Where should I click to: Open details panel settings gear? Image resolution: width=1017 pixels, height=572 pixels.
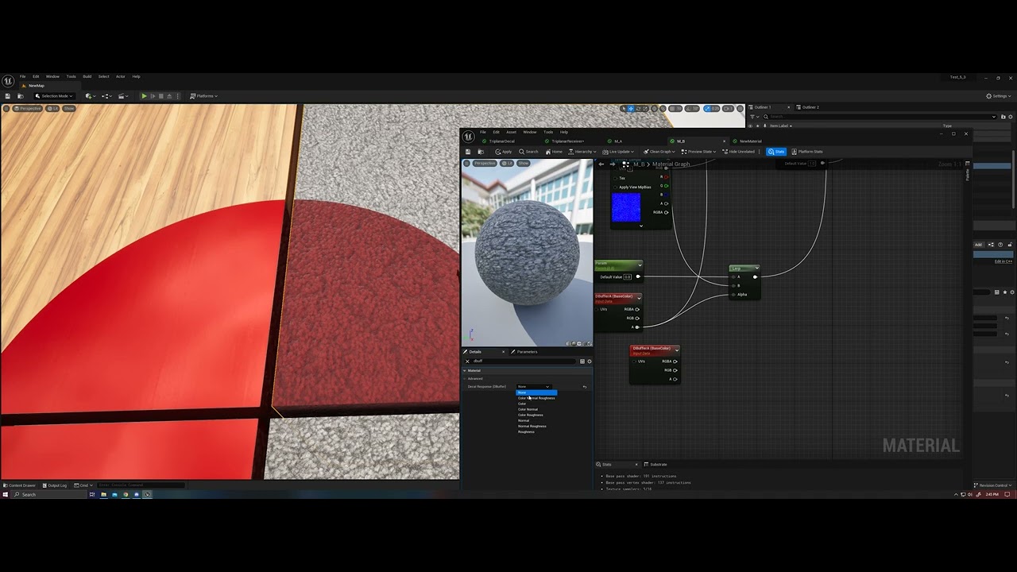(589, 361)
